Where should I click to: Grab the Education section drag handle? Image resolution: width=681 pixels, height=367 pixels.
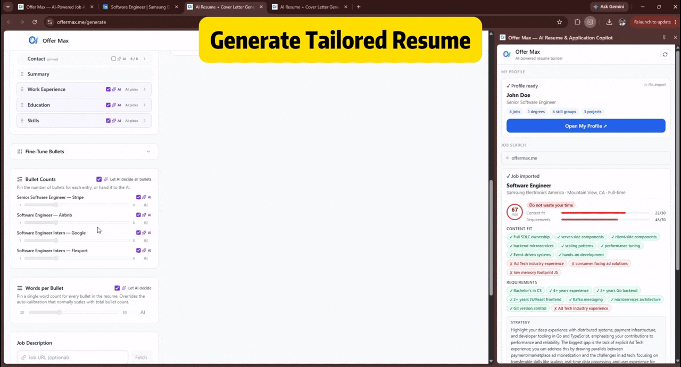point(22,105)
